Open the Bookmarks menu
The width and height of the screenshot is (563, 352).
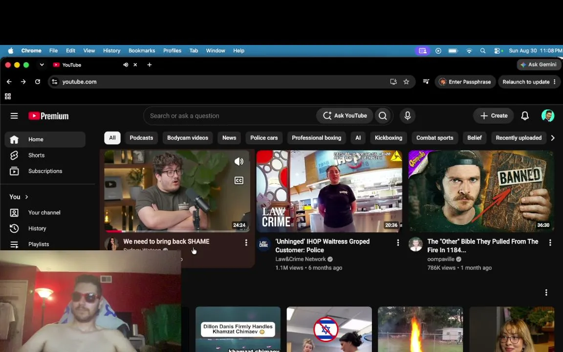pyautogui.click(x=142, y=51)
